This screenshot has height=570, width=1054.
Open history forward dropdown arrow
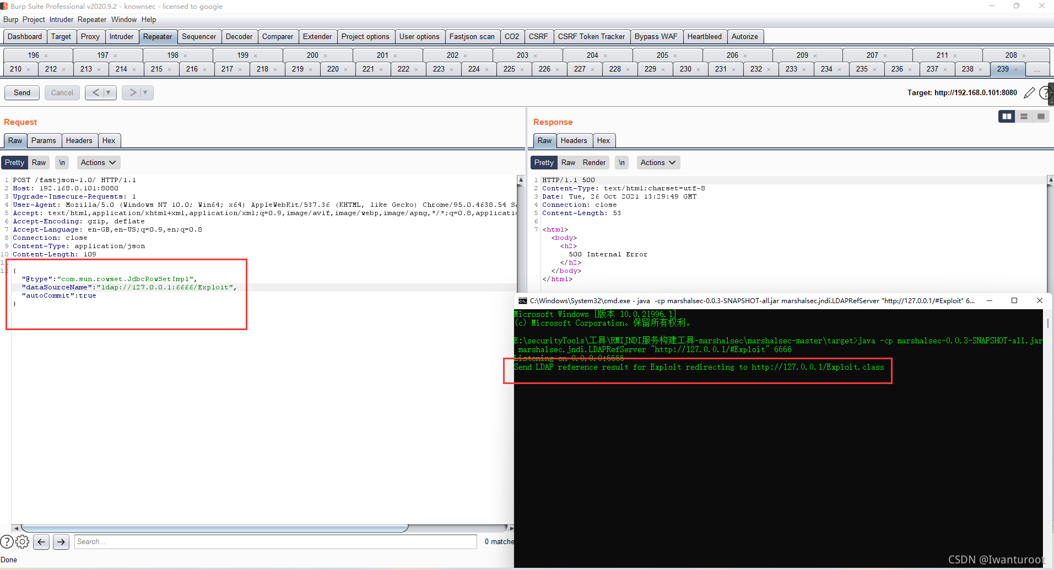pos(145,92)
